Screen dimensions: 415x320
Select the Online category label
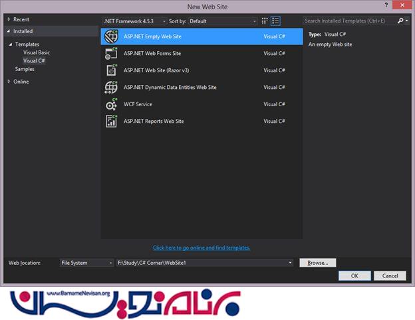coord(21,82)
